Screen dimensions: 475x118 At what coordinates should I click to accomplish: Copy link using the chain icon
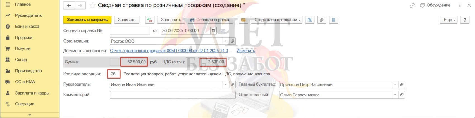tap(412, 5)
